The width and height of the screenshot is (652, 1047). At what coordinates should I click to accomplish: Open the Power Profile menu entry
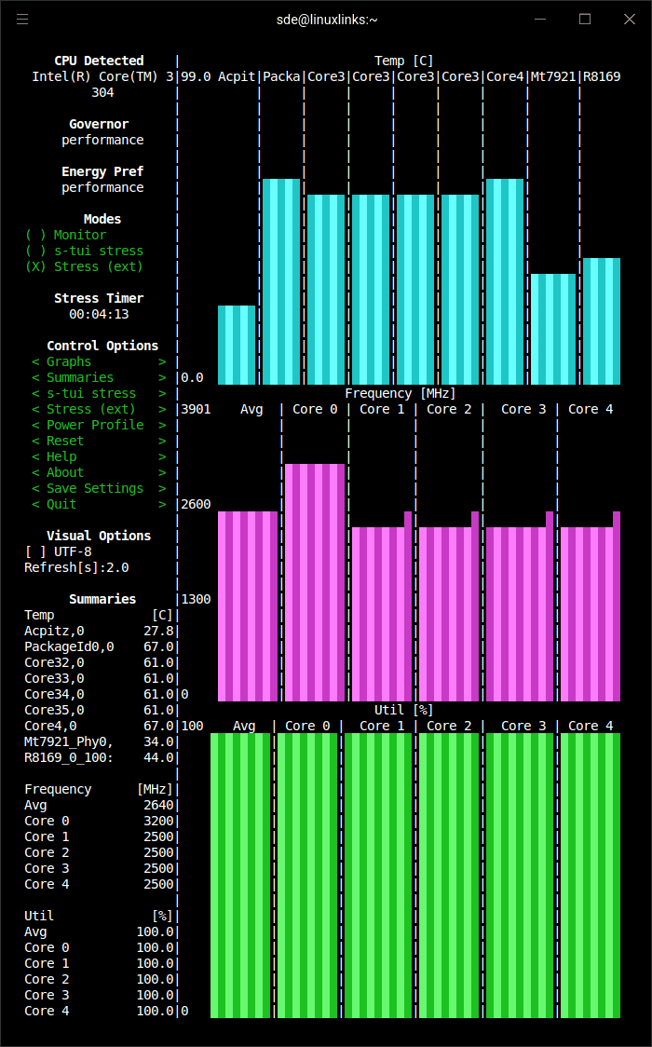pos(99,425)
